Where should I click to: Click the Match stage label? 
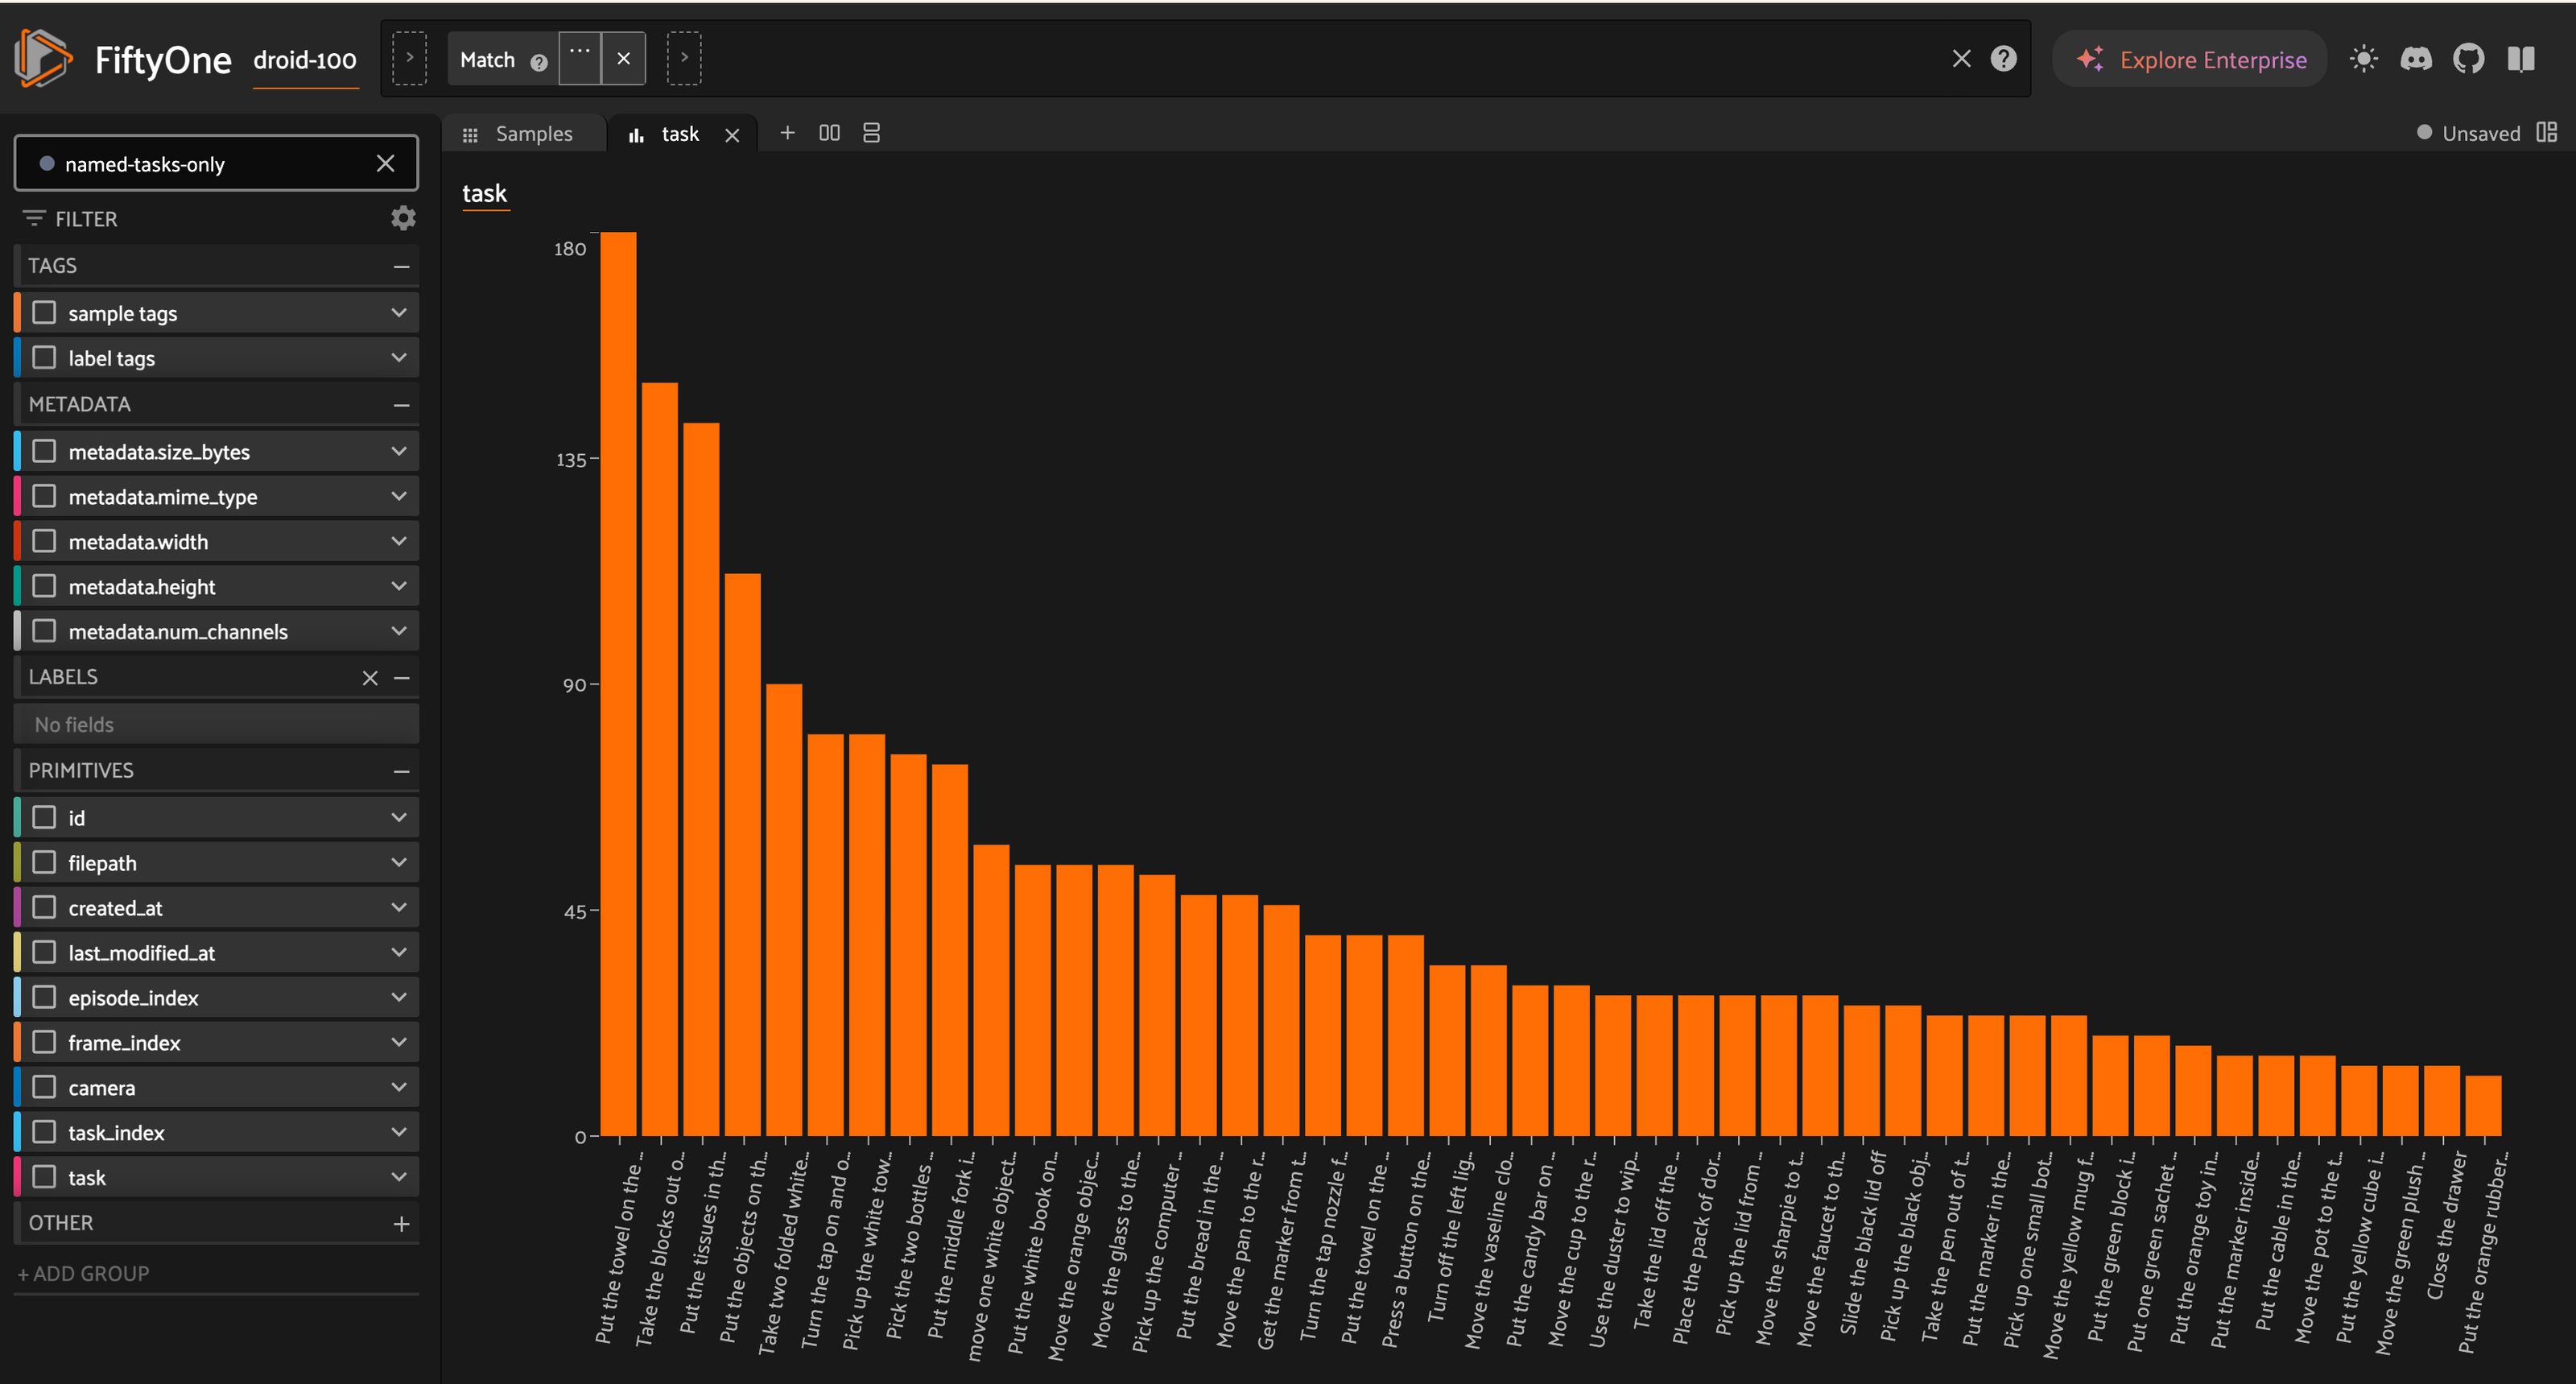[487, 60]
